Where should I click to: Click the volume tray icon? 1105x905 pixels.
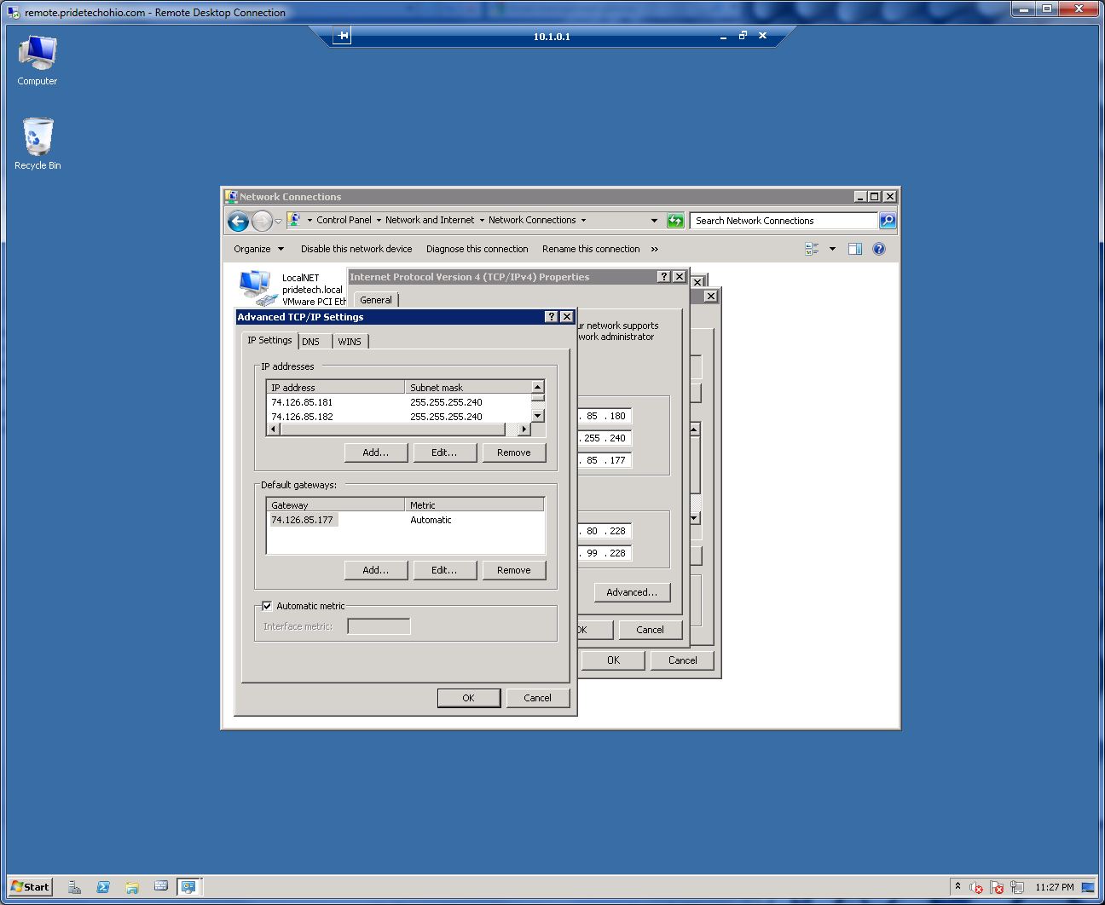point(976,887)
